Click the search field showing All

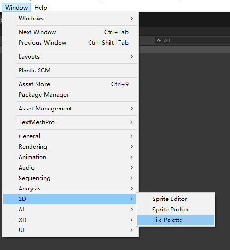[192, 40]
